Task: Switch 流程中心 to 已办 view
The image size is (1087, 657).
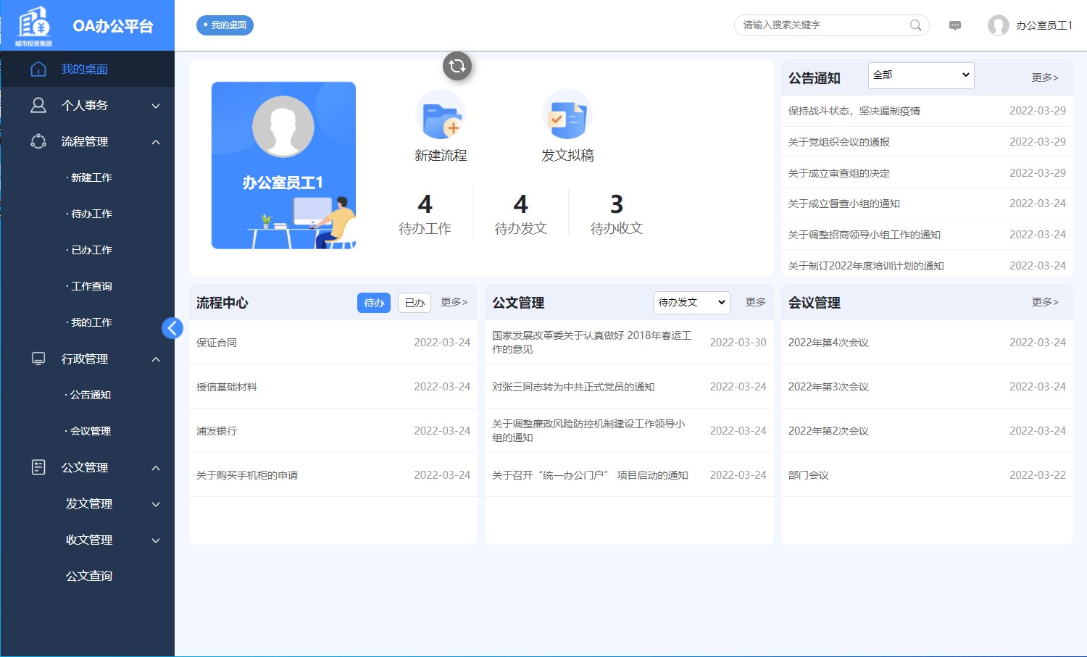Action: 414,302
